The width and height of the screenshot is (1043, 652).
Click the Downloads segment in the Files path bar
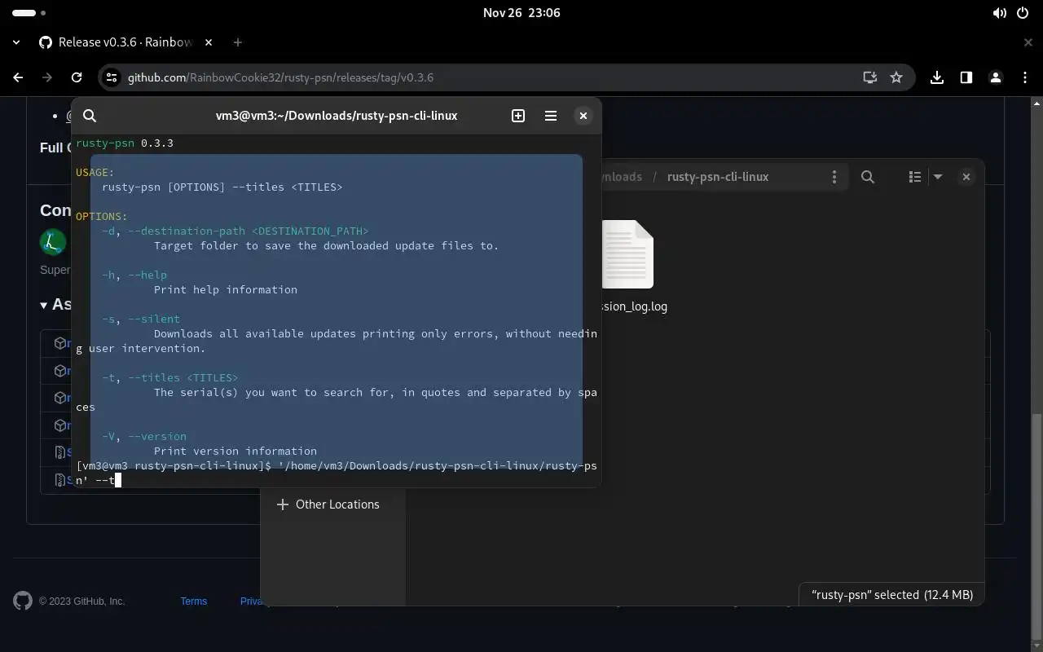click(x=621, y=177)
